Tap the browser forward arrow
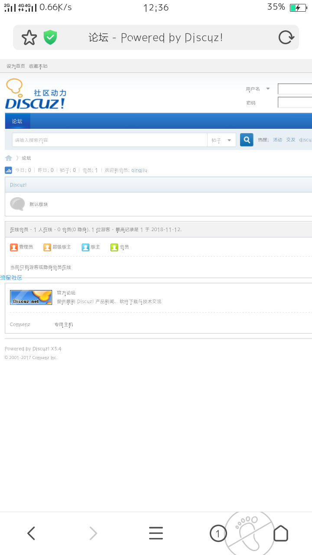Viewport: 312px width, 555px height. [x=93, y=533]
